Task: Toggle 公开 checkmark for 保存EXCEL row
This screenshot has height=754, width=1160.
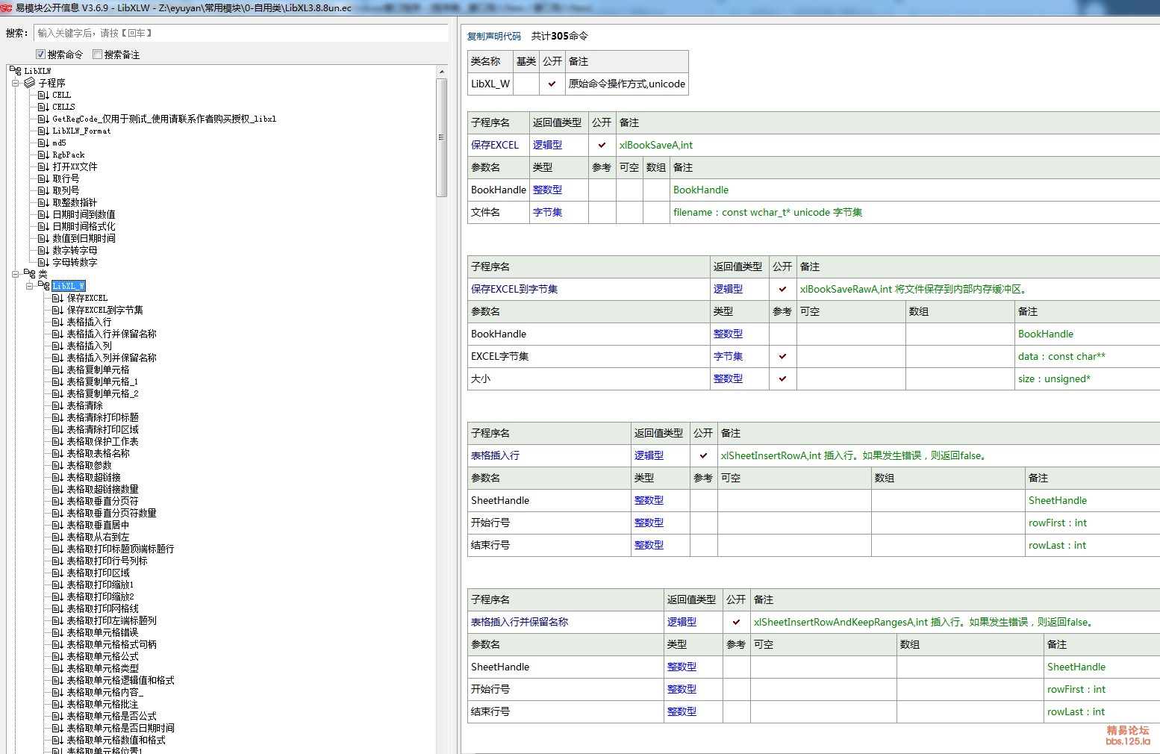Action: [602, 145]
